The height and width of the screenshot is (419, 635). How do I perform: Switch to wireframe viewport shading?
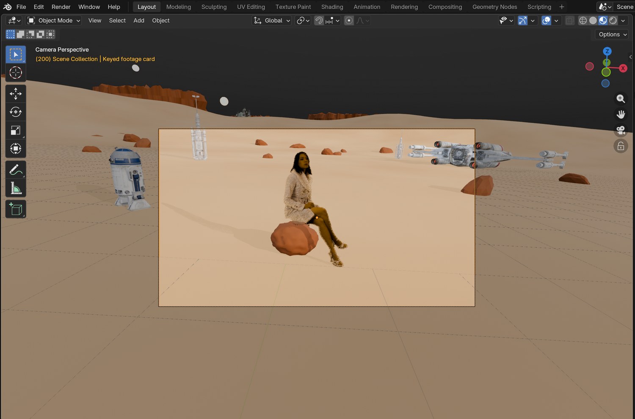(583, 20)
